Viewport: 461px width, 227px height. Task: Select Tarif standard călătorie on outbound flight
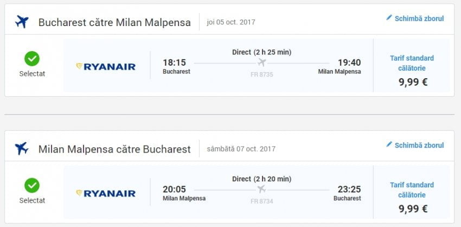[x=412, y=63]
